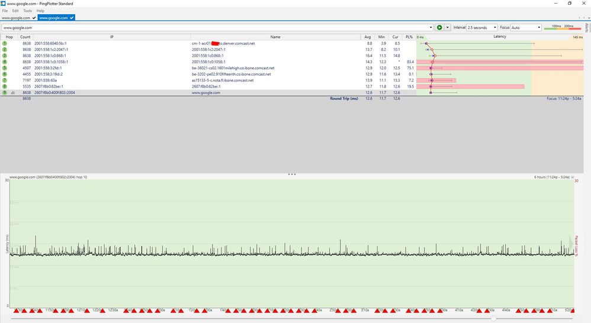
Task: Click the 19.5 packet loss value
Action: click(410, 86)
